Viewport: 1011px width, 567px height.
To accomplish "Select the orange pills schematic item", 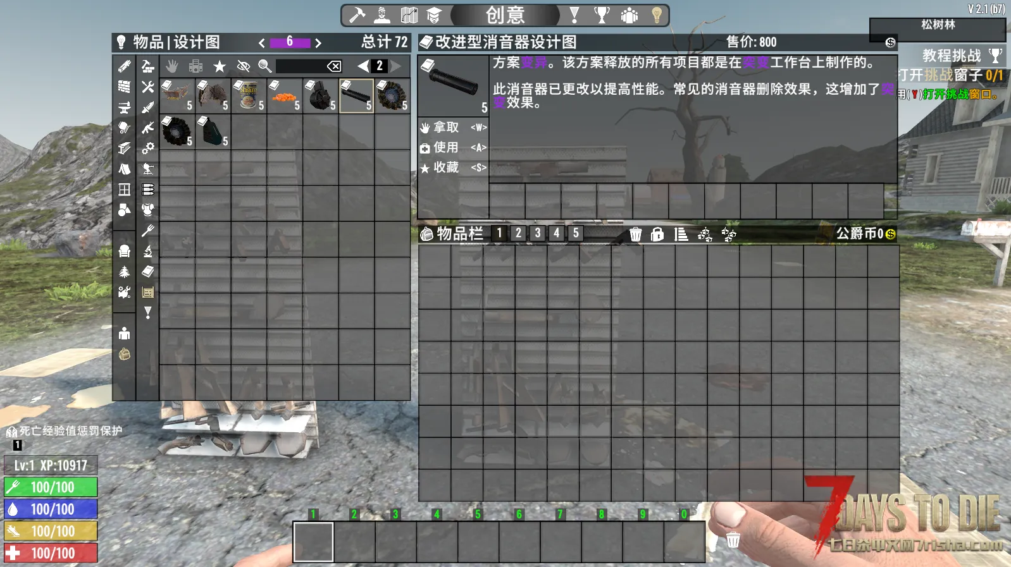I will (285, 95).
